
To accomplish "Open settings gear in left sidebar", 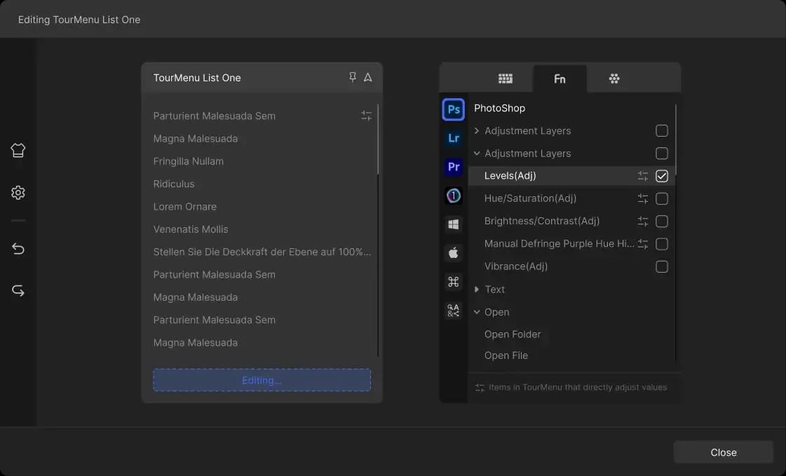I will click(x=18, y=193).
